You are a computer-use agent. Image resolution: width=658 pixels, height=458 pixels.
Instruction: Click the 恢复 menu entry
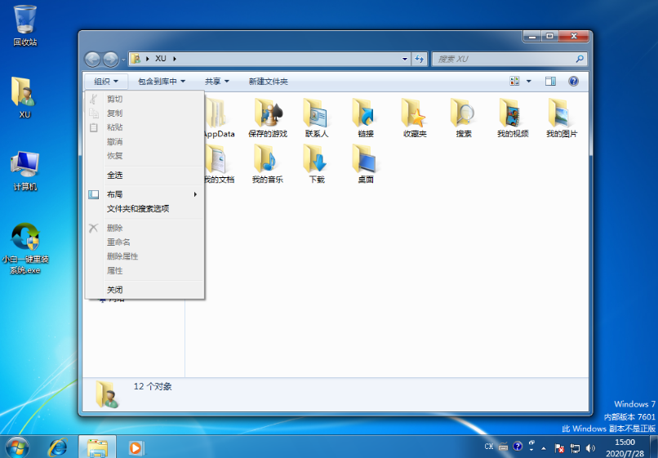[x=144, y=156]
